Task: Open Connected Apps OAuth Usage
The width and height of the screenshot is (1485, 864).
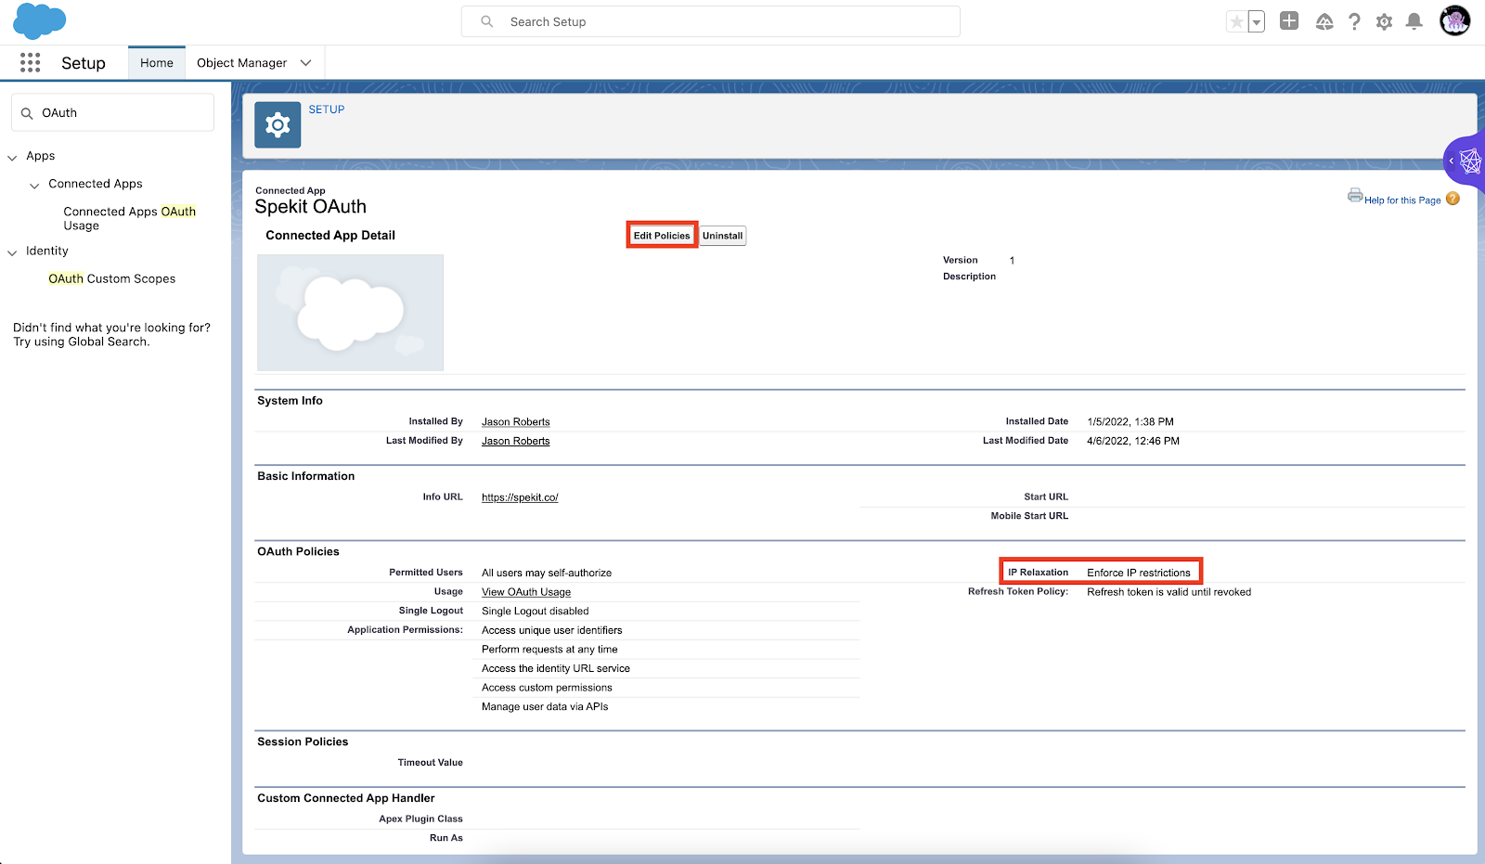Action: point(130,218)
